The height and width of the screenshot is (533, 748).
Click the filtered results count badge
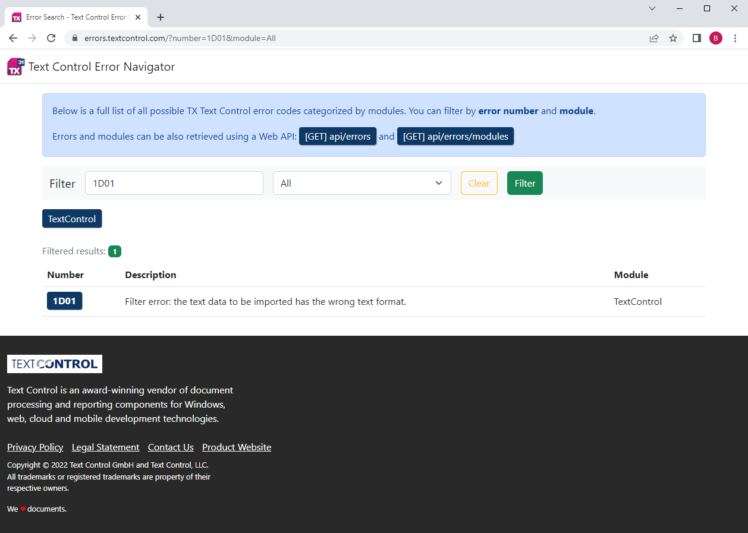pyautogui.click(x=115, y=251)
